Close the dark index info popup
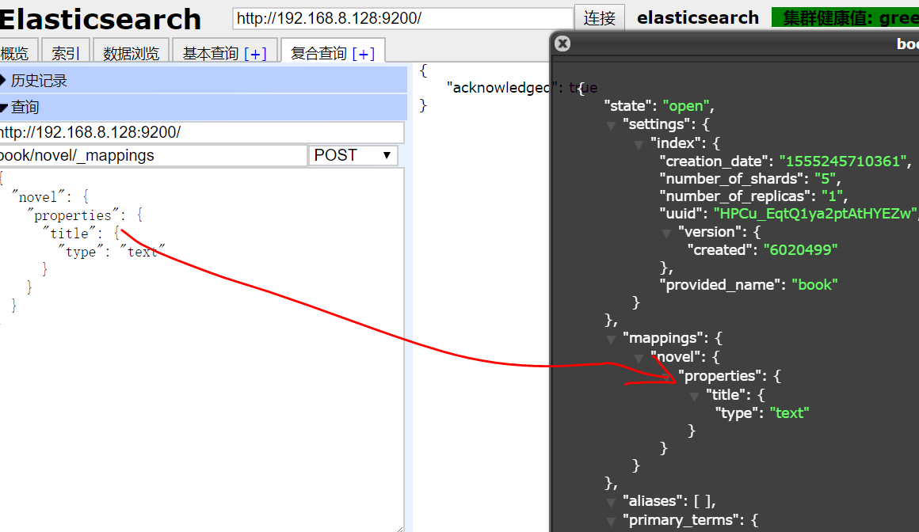 (562, 44)
